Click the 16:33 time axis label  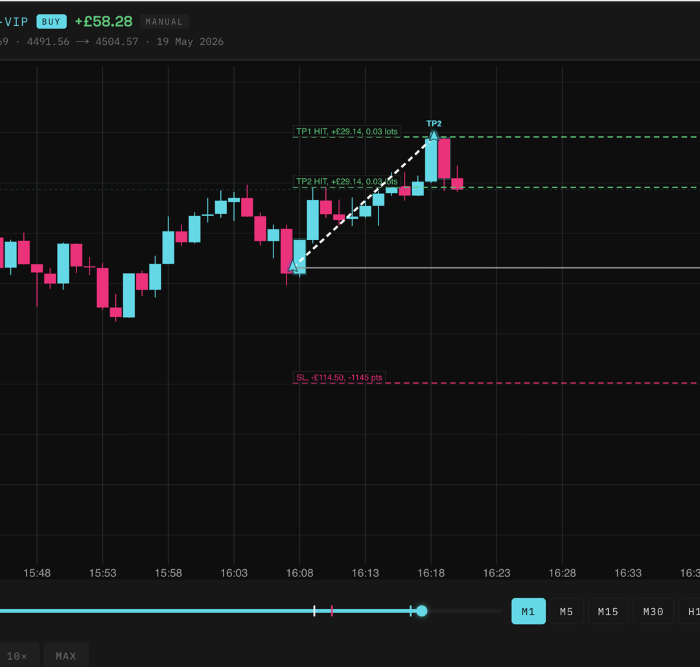[627, 573]
